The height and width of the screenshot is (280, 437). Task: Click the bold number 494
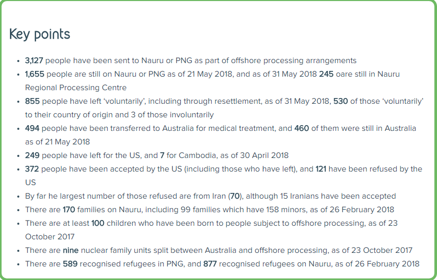(x=32, y=128)
